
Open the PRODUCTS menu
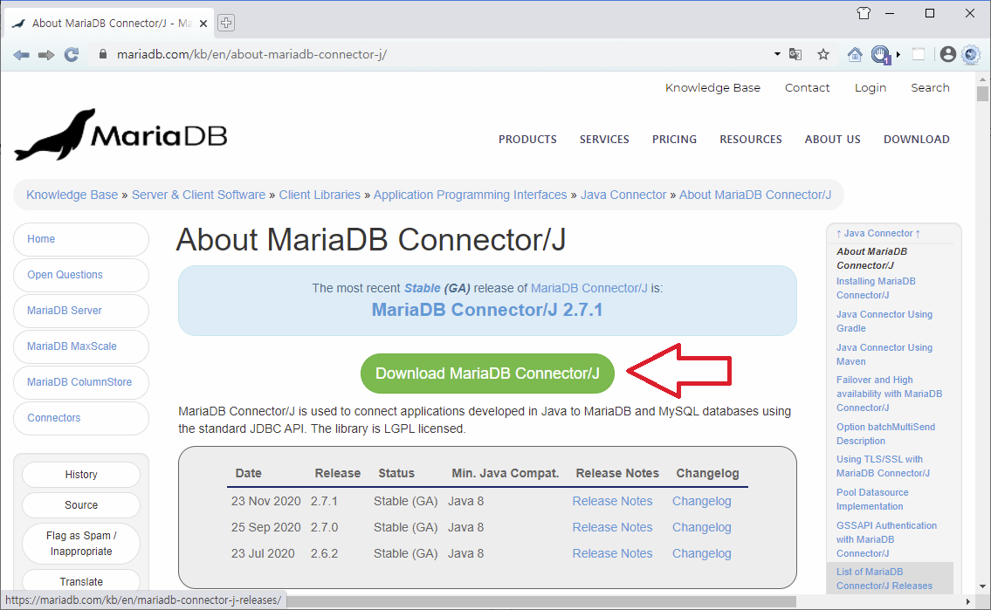[527, 140]
